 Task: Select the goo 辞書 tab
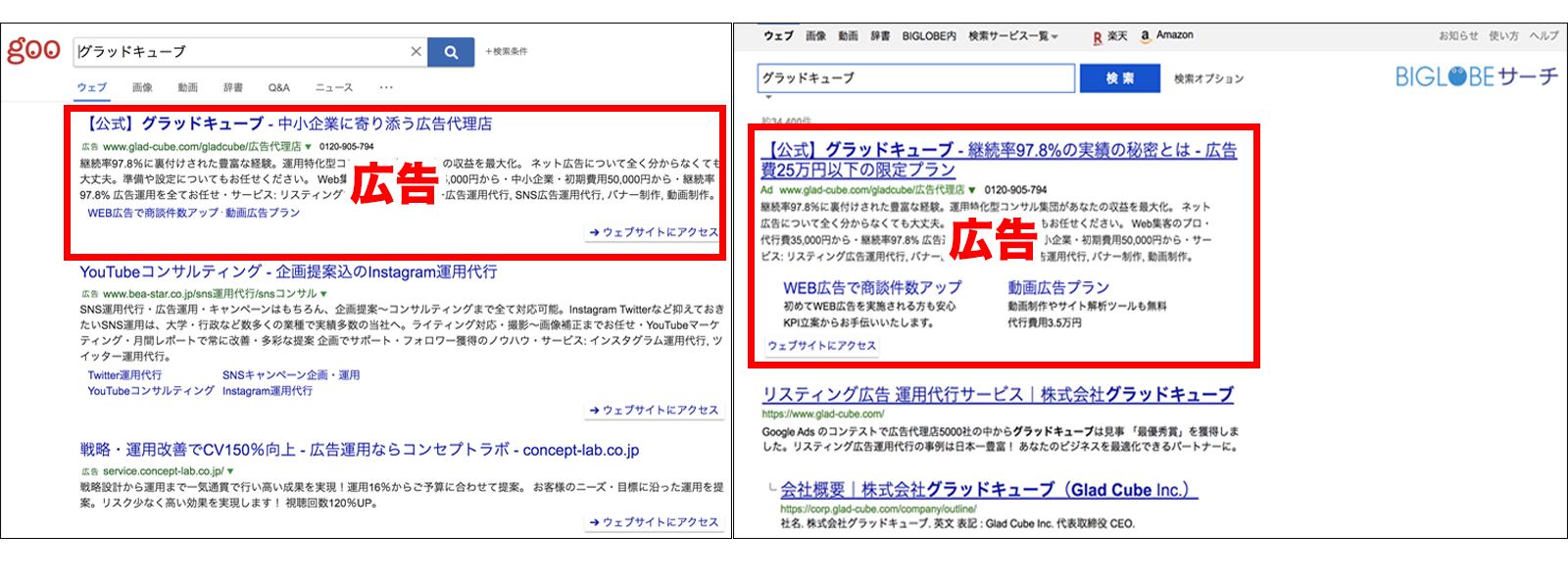pos(232,87)
